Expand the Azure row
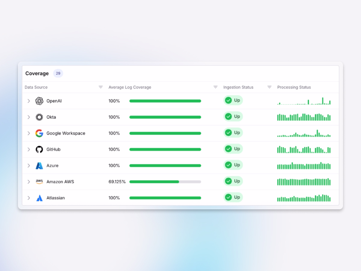This screenshot has width=361, height=271. pos(29,165)
